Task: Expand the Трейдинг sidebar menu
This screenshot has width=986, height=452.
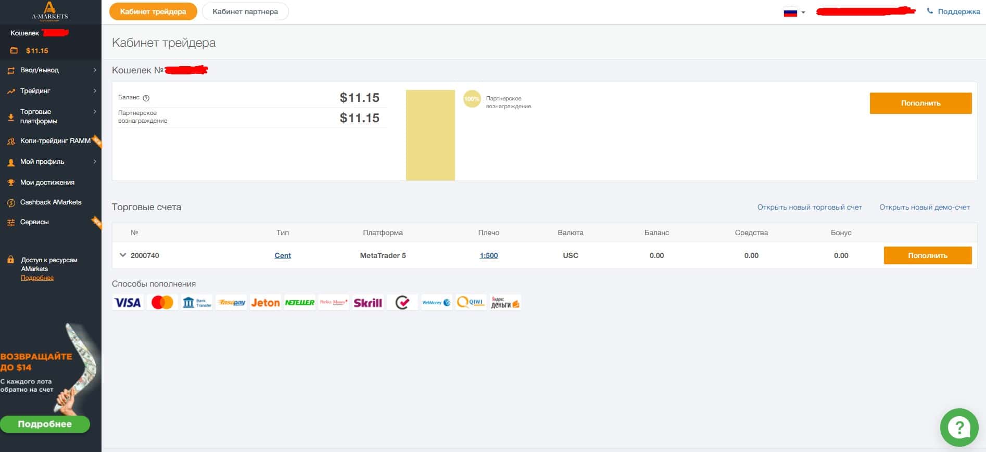Action: coord(50,91)
